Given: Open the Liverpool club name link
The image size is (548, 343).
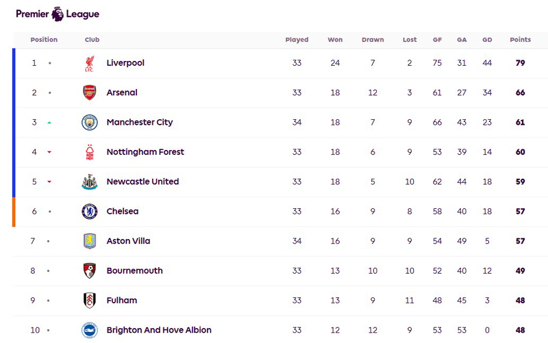Looking at the screenshot, I should point(125,63).
